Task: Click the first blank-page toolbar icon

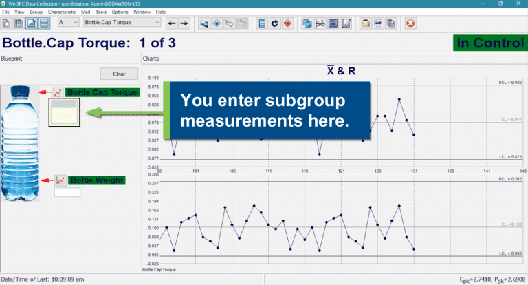Action: pos(6,23)
